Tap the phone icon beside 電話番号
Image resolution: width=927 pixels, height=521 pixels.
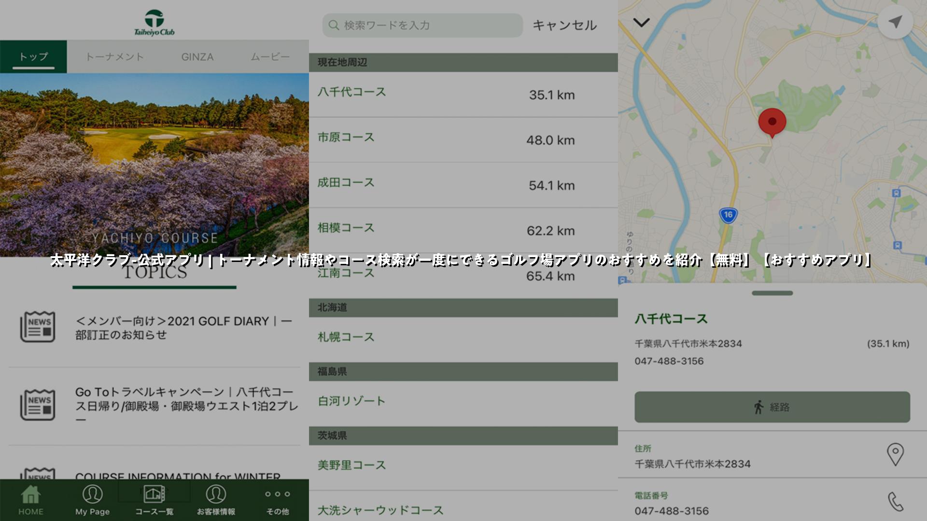[x=895, y=502]
